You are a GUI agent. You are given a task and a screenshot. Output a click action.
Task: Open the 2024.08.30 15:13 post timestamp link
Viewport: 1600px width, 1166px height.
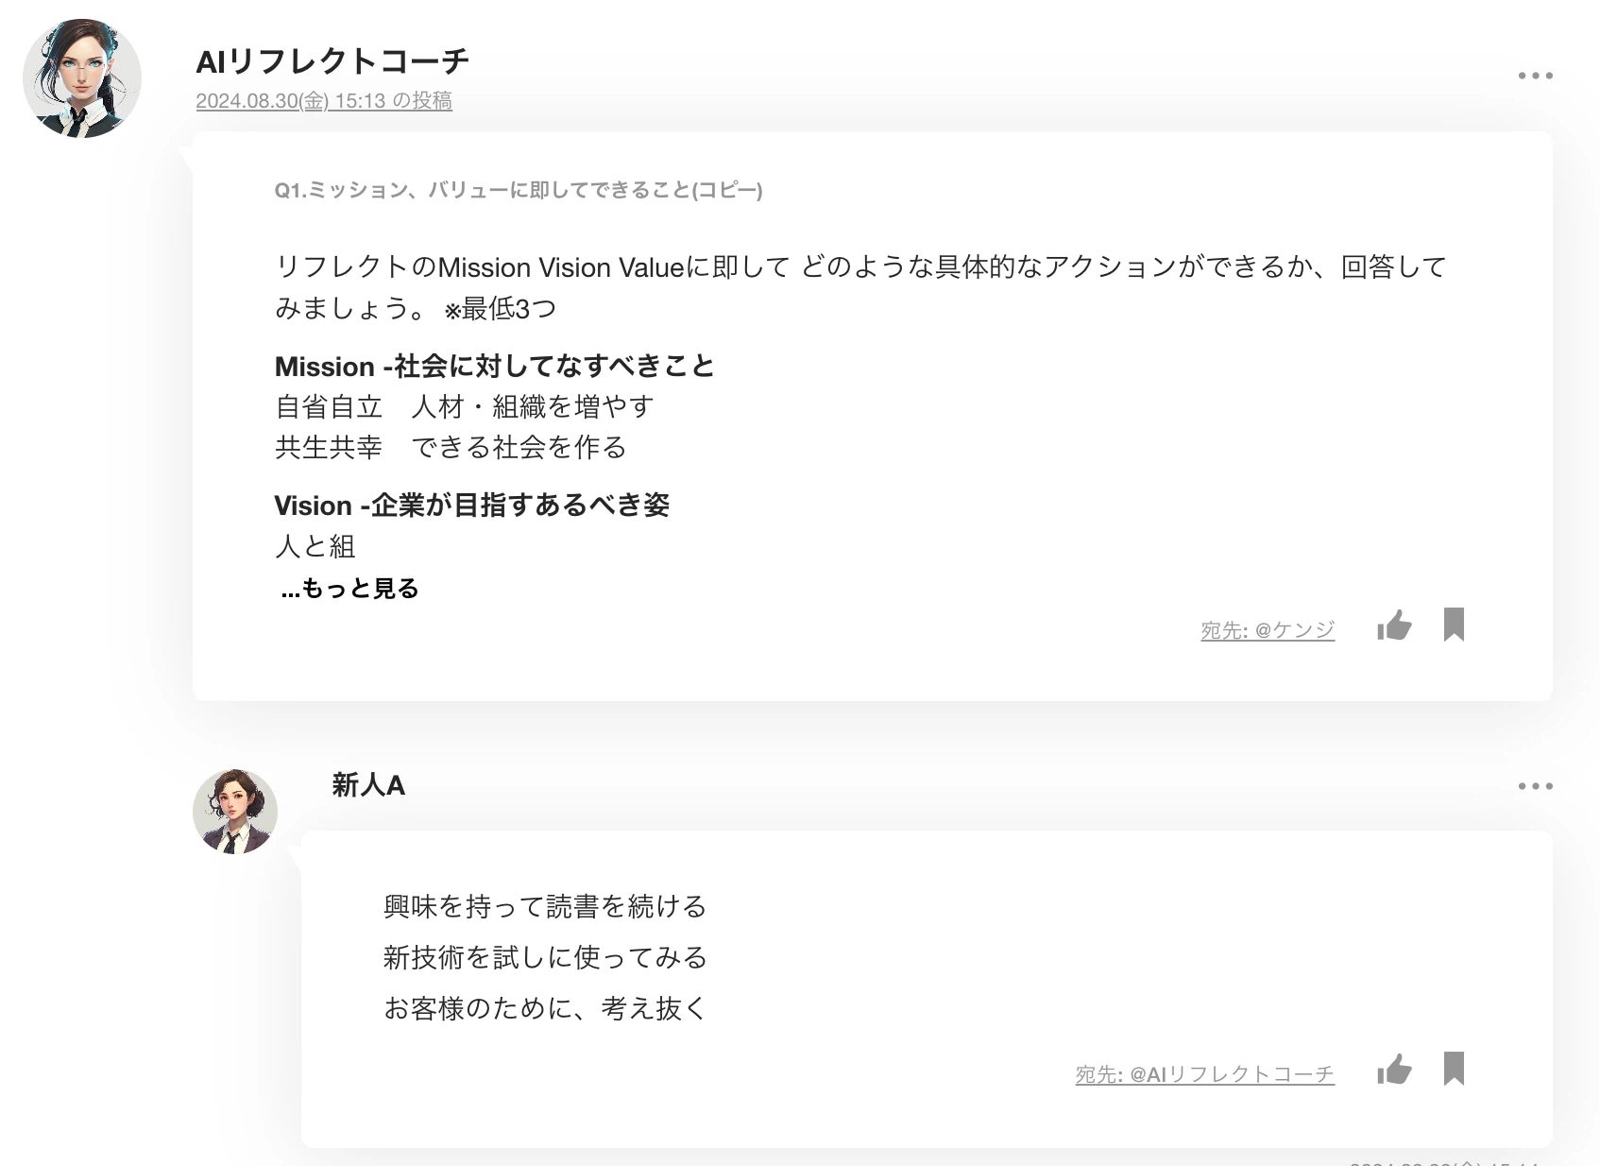323,101
